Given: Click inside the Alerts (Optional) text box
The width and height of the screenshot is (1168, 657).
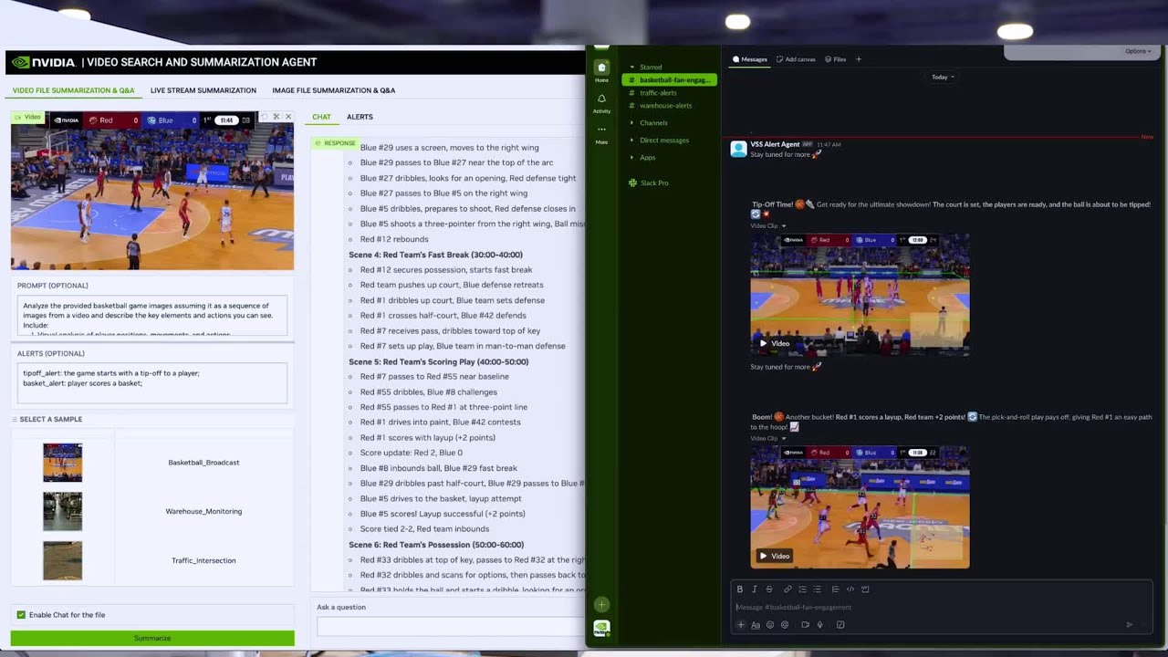Looking at the screenshot, I should (x=151, y=383).
